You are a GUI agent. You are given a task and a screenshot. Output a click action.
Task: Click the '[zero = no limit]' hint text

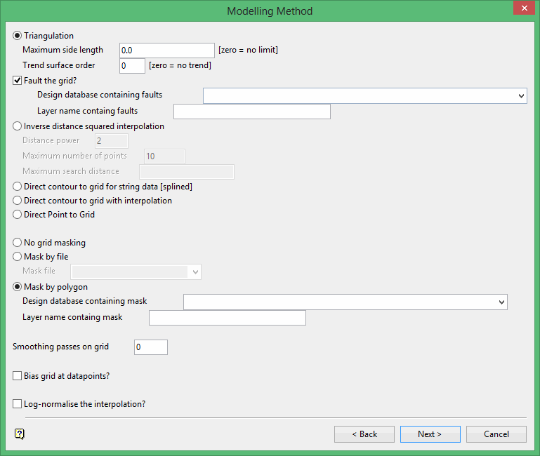[x=248, y=50]
